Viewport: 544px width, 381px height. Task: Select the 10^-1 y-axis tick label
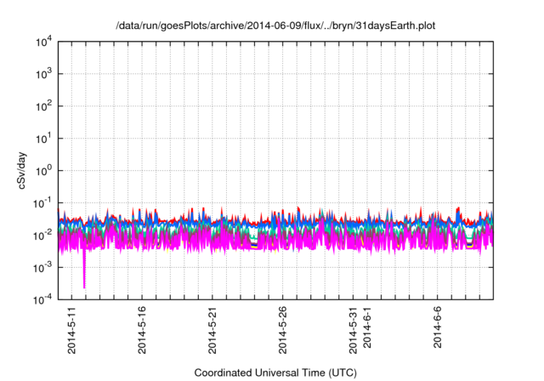pos(42,202)
